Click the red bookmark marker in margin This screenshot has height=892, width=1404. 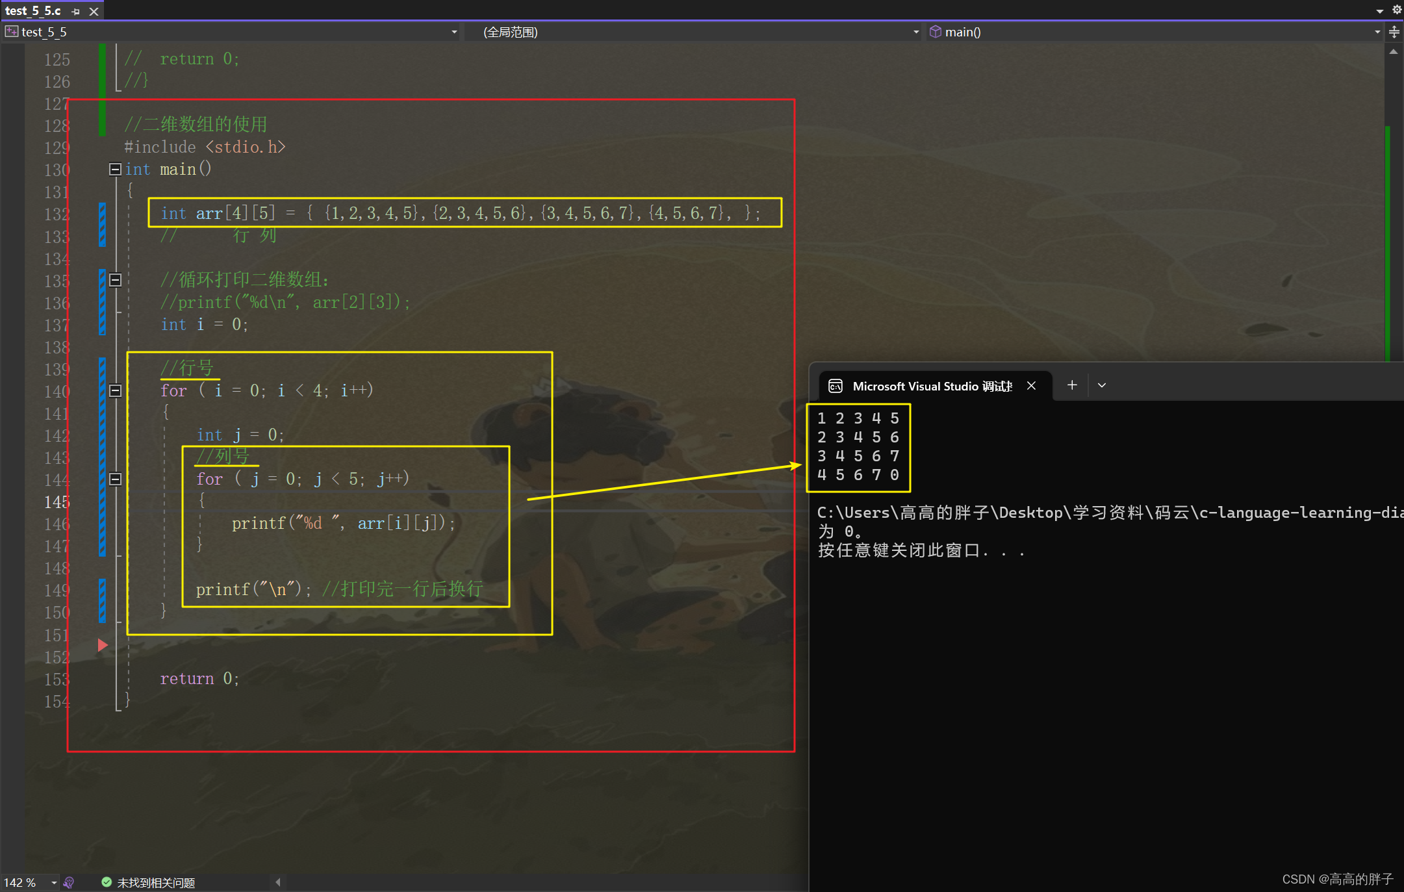tap(103, 645)
